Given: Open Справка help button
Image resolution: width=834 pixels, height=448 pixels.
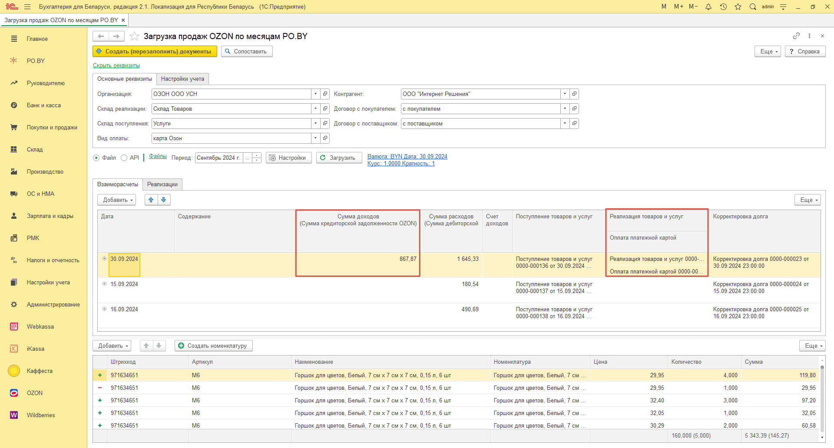Looking at the screenshot, I should (805, 51).
